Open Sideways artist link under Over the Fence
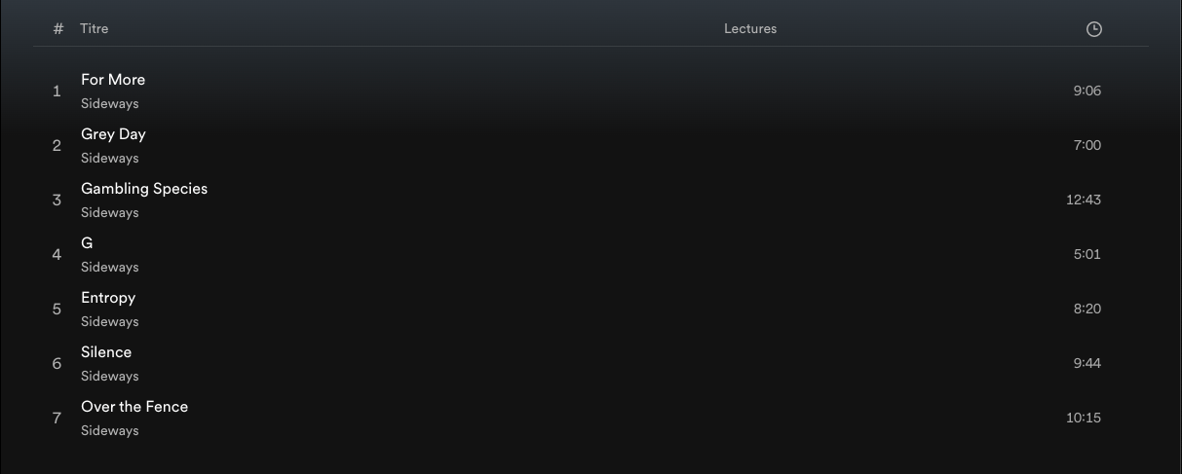Image resolution: width=1182 pixels, height=474 pixels. point(110,430)
